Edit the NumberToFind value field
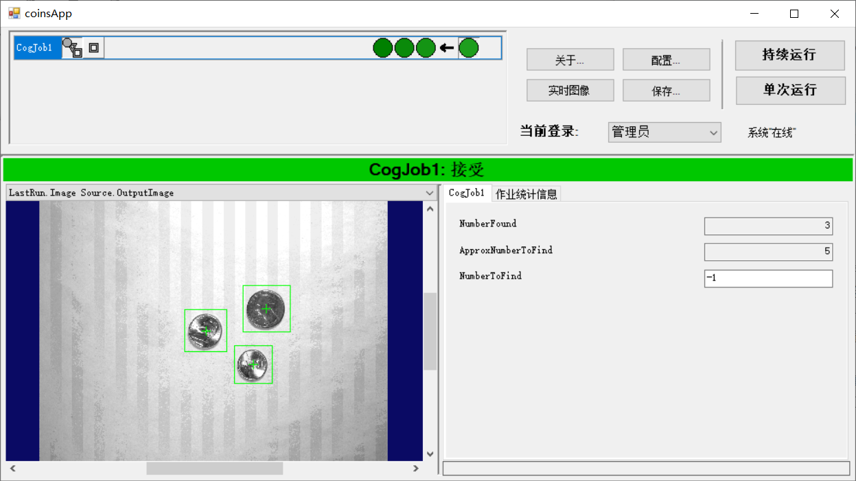856x481 pixels. coord(767,278)
